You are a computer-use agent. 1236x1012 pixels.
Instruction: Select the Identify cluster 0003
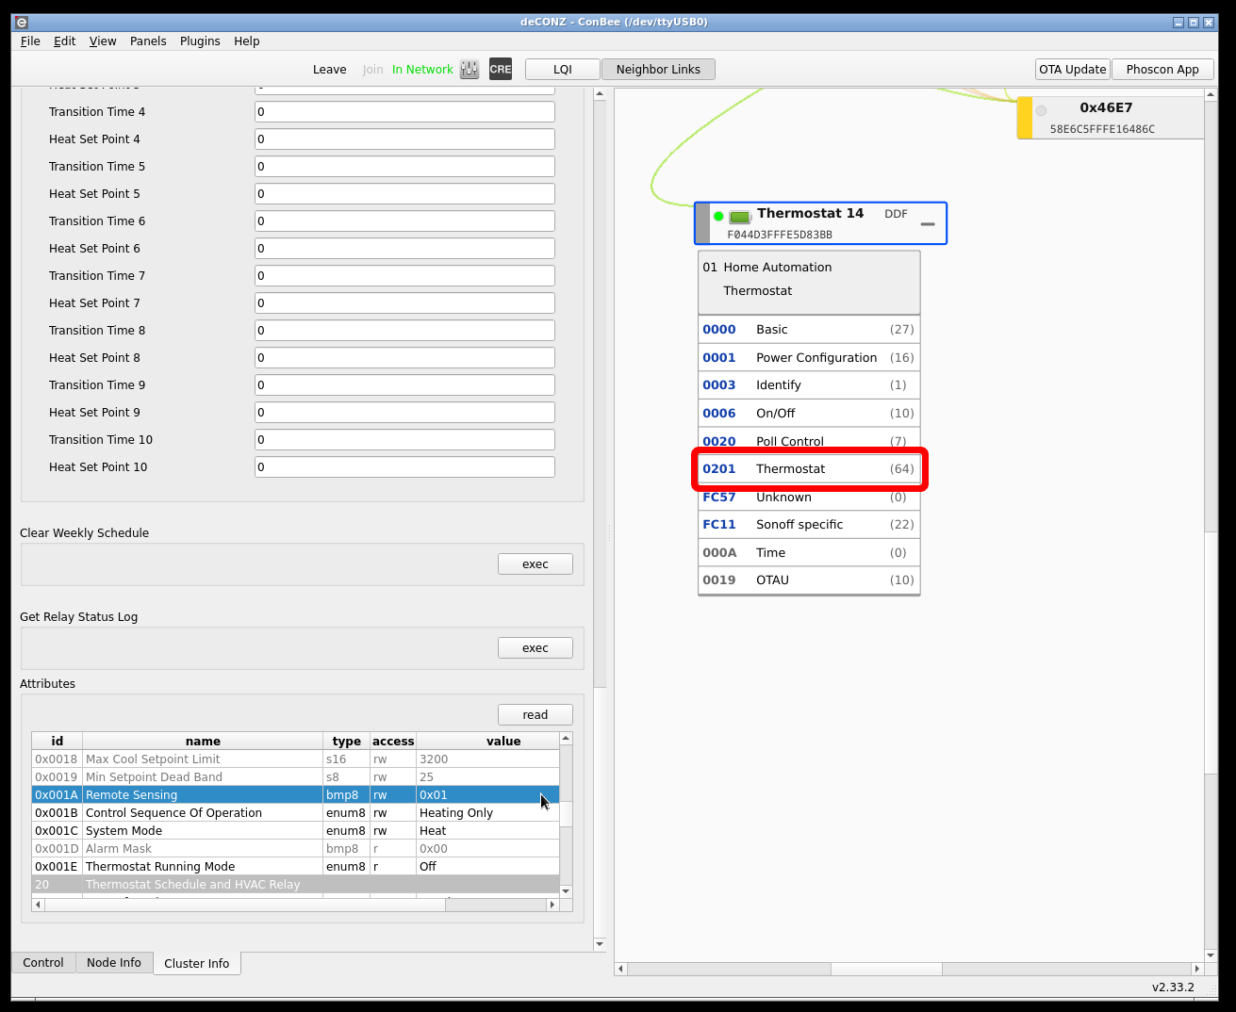click(809, 384)
